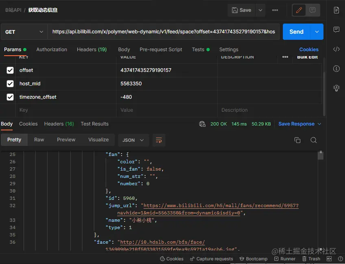
Task: Send the request
Action: [x=296, y=32]
